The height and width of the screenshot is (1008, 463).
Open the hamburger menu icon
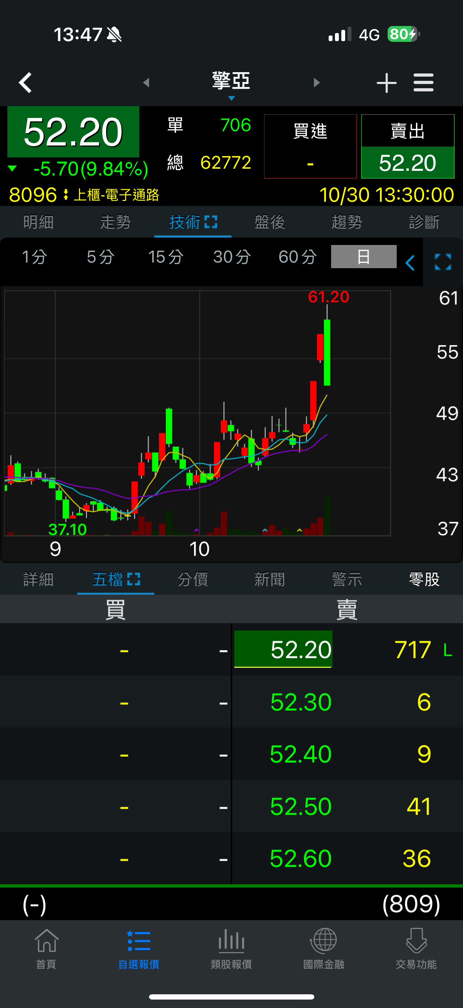(x=424, y=83)
